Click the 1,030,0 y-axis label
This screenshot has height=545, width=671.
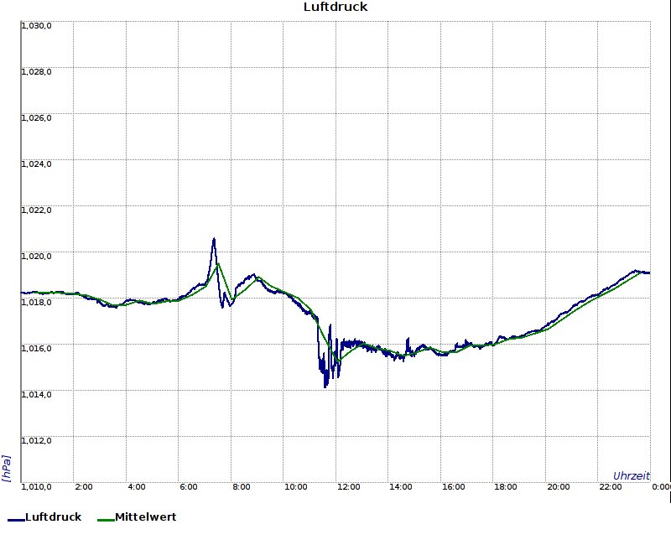click(36, 26)
